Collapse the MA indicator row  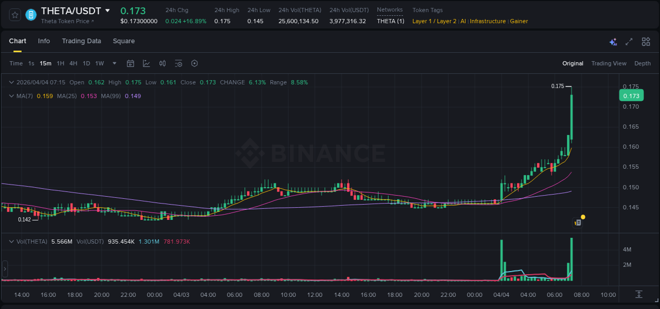(11, 96)
